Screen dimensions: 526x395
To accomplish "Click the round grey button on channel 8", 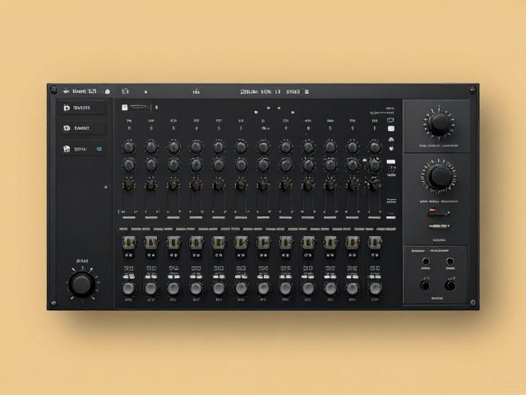I will (x=285, y=288).
